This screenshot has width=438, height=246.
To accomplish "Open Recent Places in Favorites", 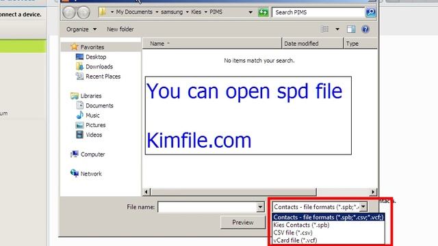I will point(98,77).
